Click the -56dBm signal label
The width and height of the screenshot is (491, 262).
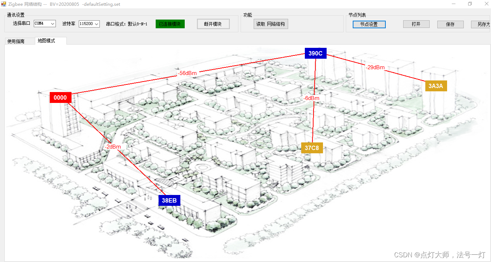[x=187, y=73]
